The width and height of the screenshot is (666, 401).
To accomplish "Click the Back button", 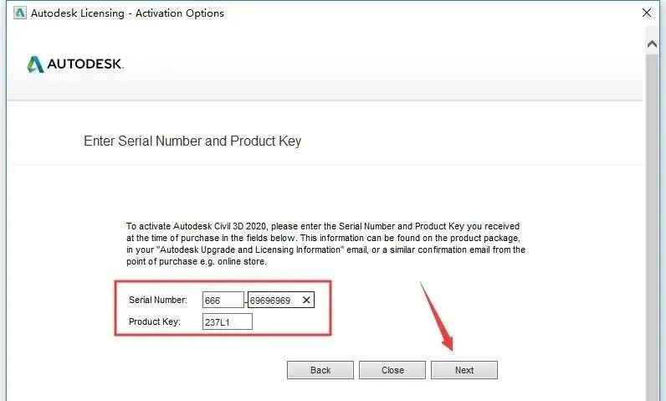I will pos(320,370).
